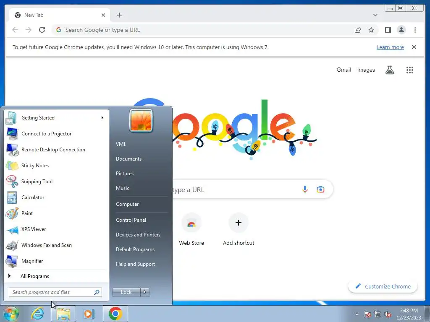
Task: Open Pictures from Start menu
Action: (x=125, y=174)
